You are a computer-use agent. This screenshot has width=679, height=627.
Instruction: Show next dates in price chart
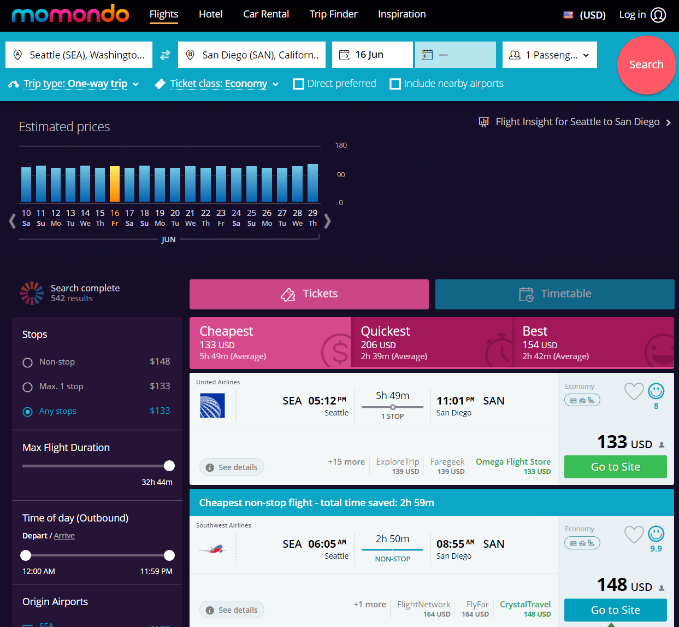pyautogui.click(x=327, y=221)
